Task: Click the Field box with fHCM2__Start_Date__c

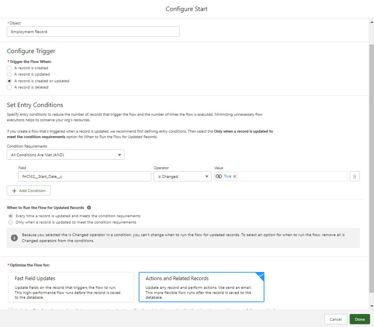Action: [84, 176]
